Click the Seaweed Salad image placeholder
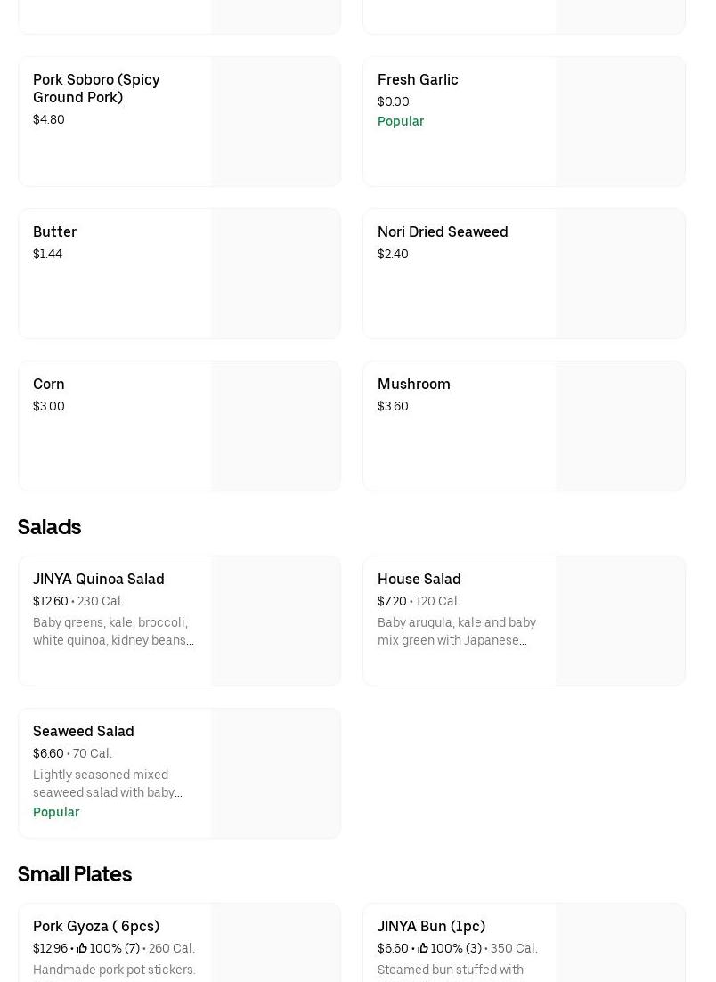Viewport: 716px width, 982px height. 276,773
